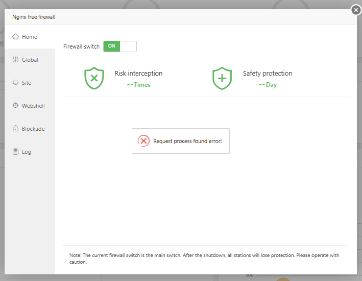Image resolution: width=362 pixels, height=281 pixels.
Task: Open the Home tab
Action: tap(30, 37)
